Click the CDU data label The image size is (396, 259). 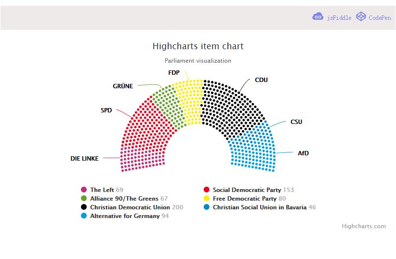(x=261, y=80)
